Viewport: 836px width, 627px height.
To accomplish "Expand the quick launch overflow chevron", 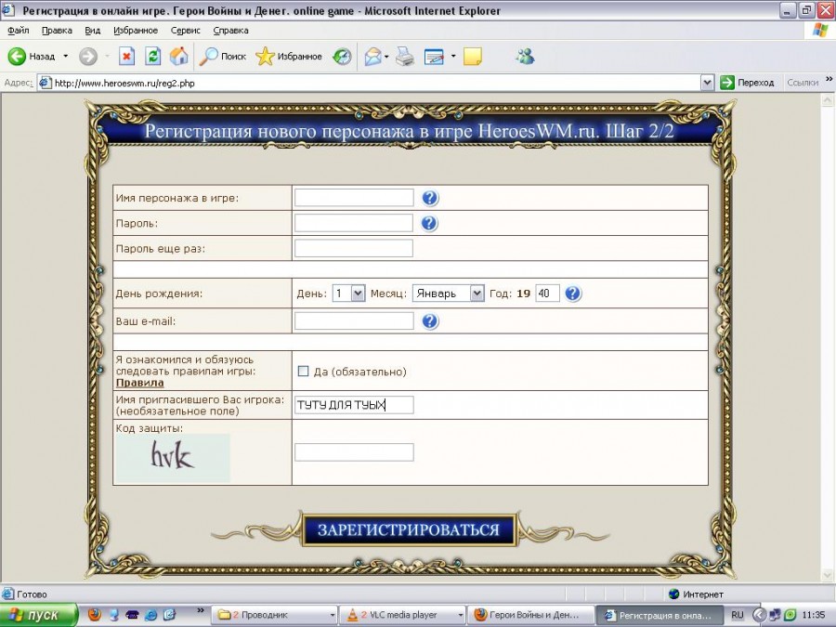I will coord(201,610).
